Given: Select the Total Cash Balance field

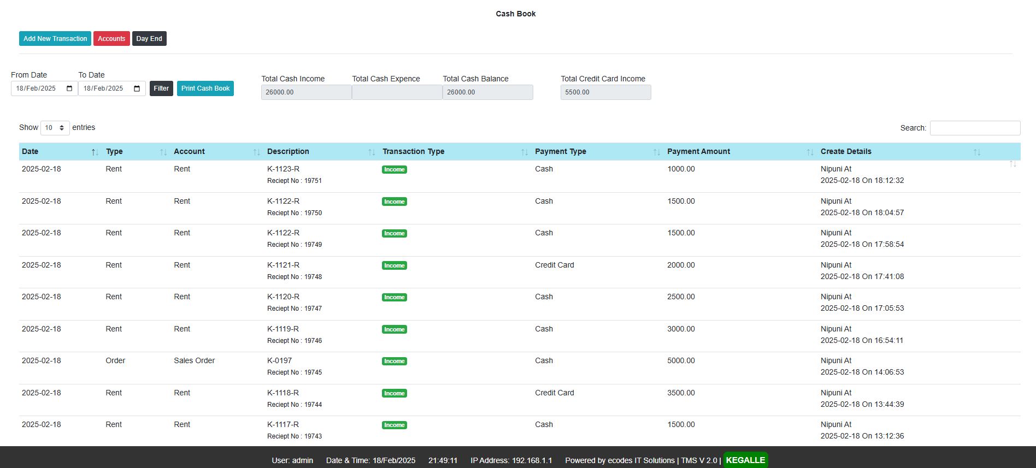Looking at the screenshot, I should coord(488,92).
